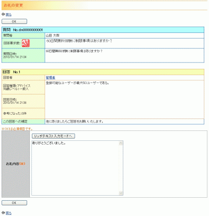The image size is (209, 216).
Task: Click the top 戻る back link
Action: [8, 15]
